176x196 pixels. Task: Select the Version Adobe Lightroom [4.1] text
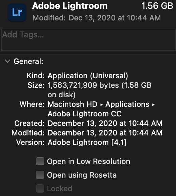[x=87, y=142]
